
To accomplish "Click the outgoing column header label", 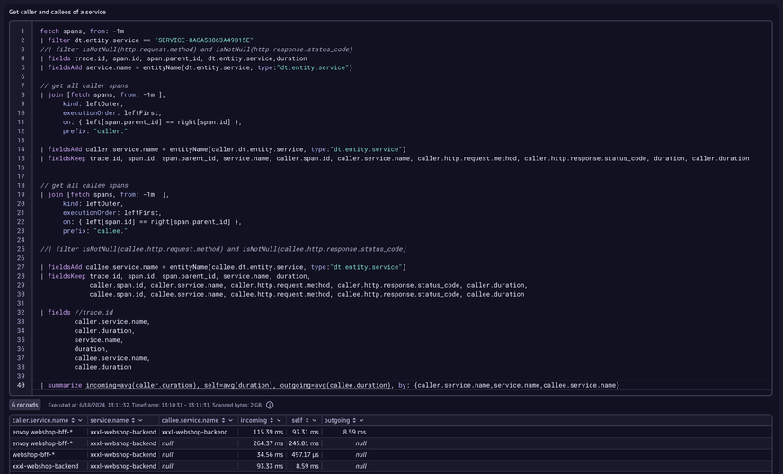I will coord(337,421).
